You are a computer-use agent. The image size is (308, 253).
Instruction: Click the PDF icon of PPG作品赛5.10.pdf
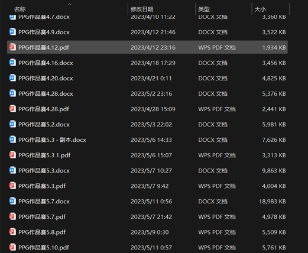click(x=12, y=247)
